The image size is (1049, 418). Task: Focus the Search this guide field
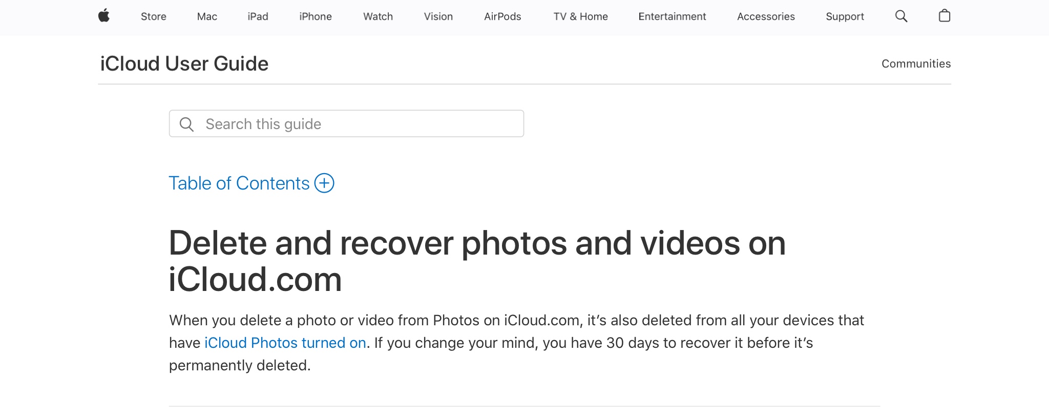[346, 123]
